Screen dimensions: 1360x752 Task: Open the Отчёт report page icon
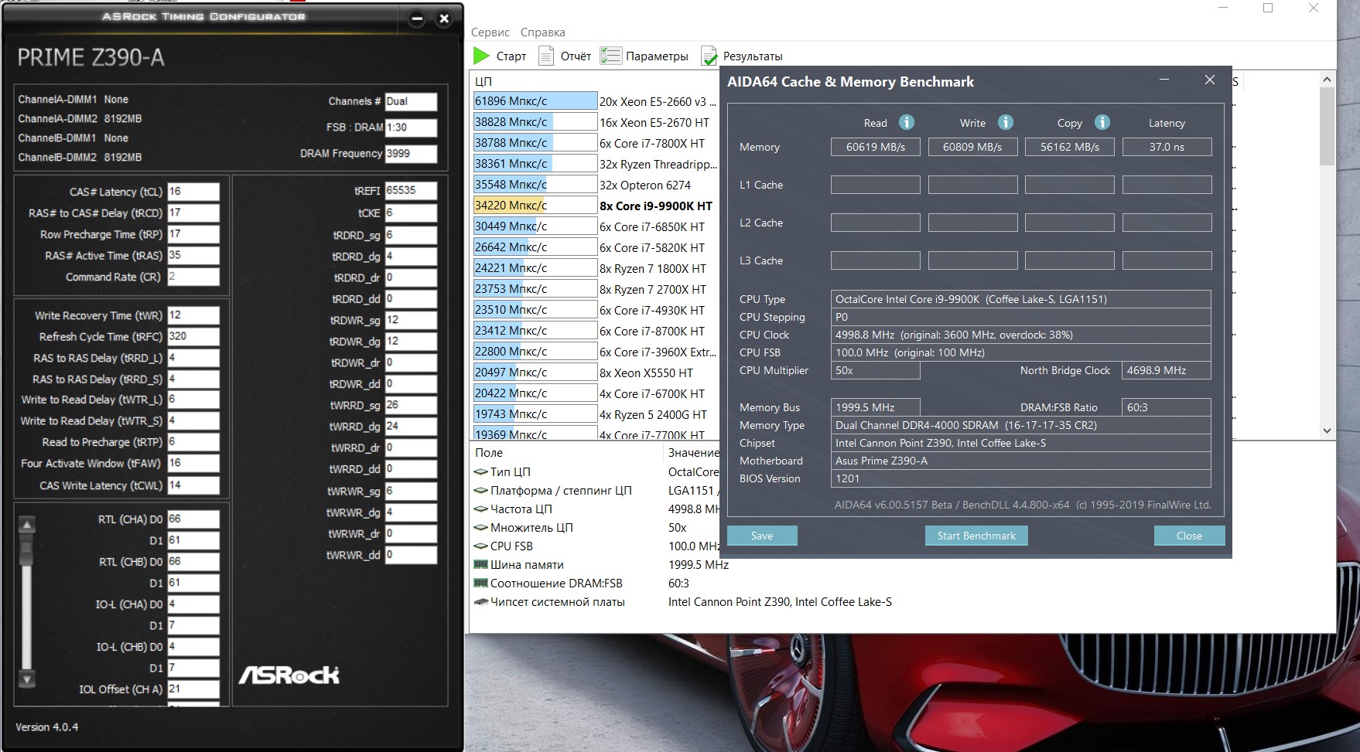[x=546, y=56]
